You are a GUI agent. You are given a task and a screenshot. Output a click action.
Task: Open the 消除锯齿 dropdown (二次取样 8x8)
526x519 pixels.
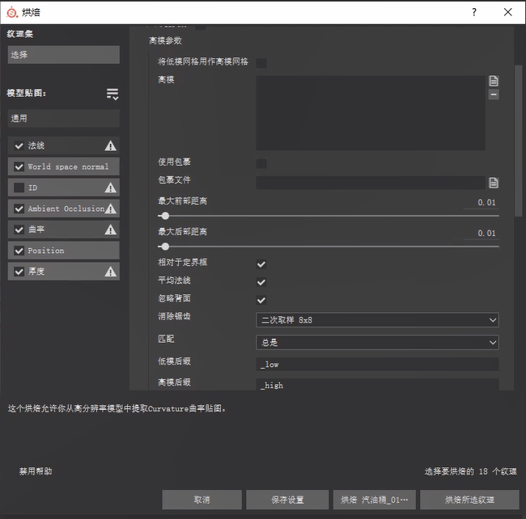click(x=377, y=320)
